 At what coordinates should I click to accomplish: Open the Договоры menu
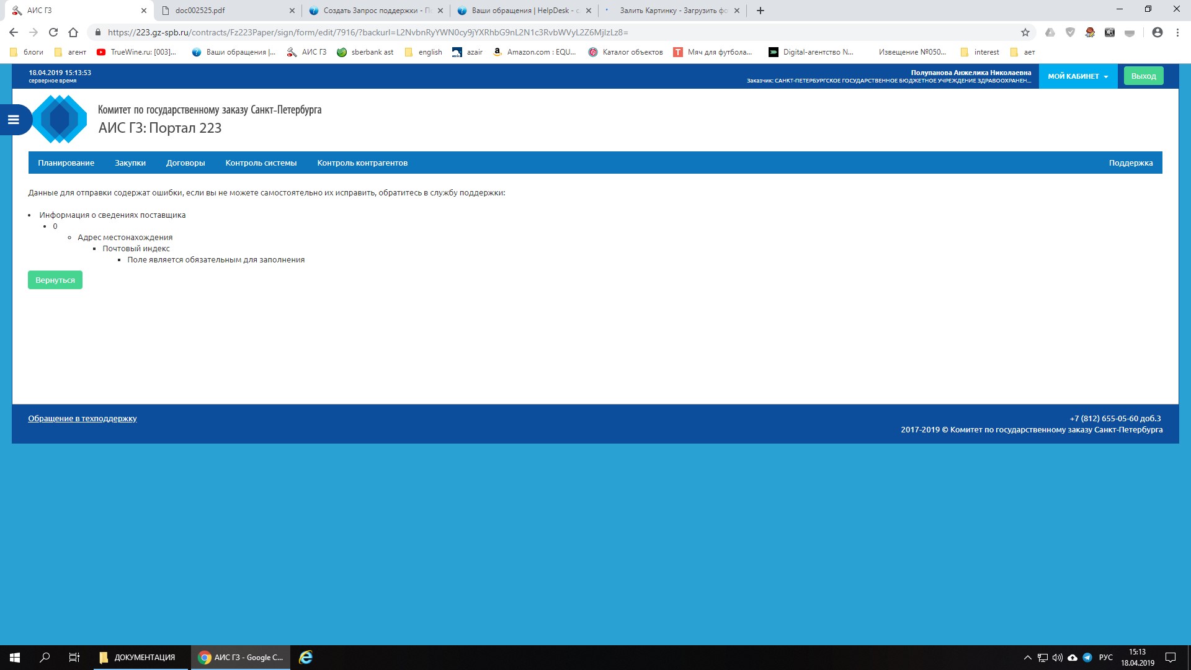(x=185, y=163)
